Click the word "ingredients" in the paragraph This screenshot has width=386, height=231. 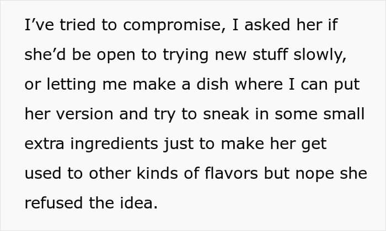pos(114,144)
